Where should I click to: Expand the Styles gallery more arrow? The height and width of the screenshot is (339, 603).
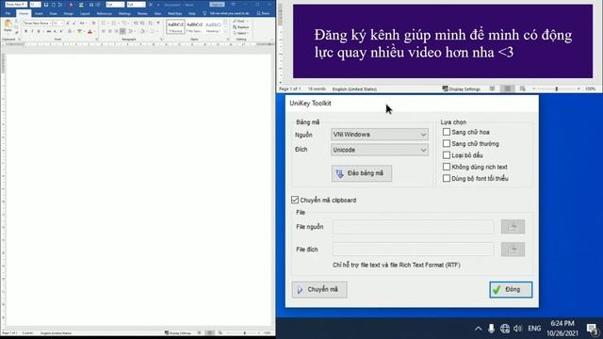(x=225, y=32)
